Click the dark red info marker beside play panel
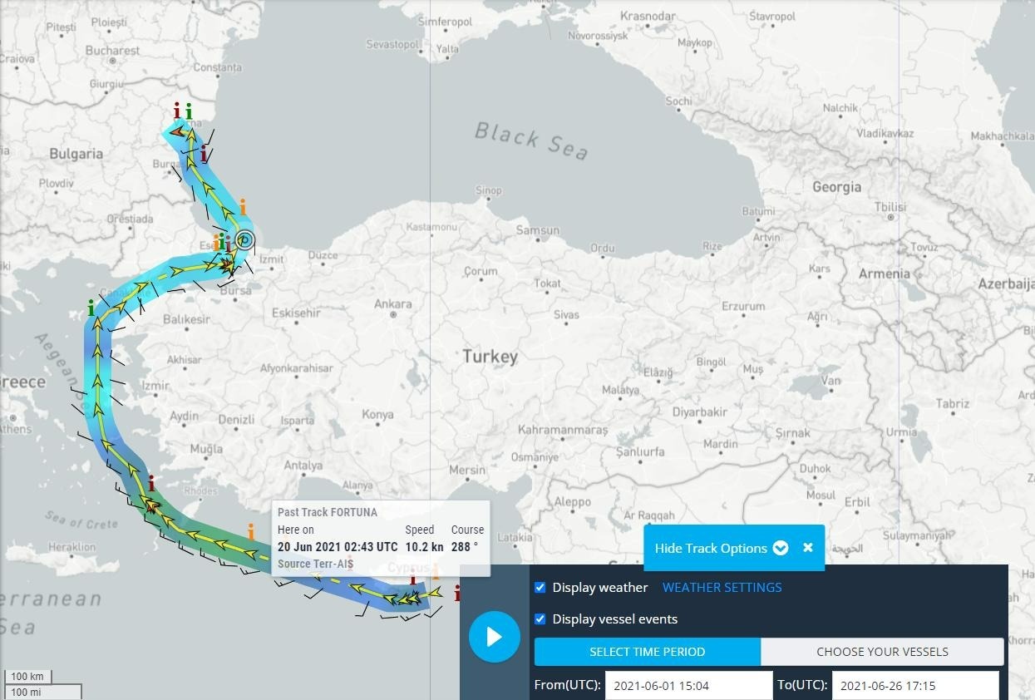The image size is (1035, 700). 456,593
